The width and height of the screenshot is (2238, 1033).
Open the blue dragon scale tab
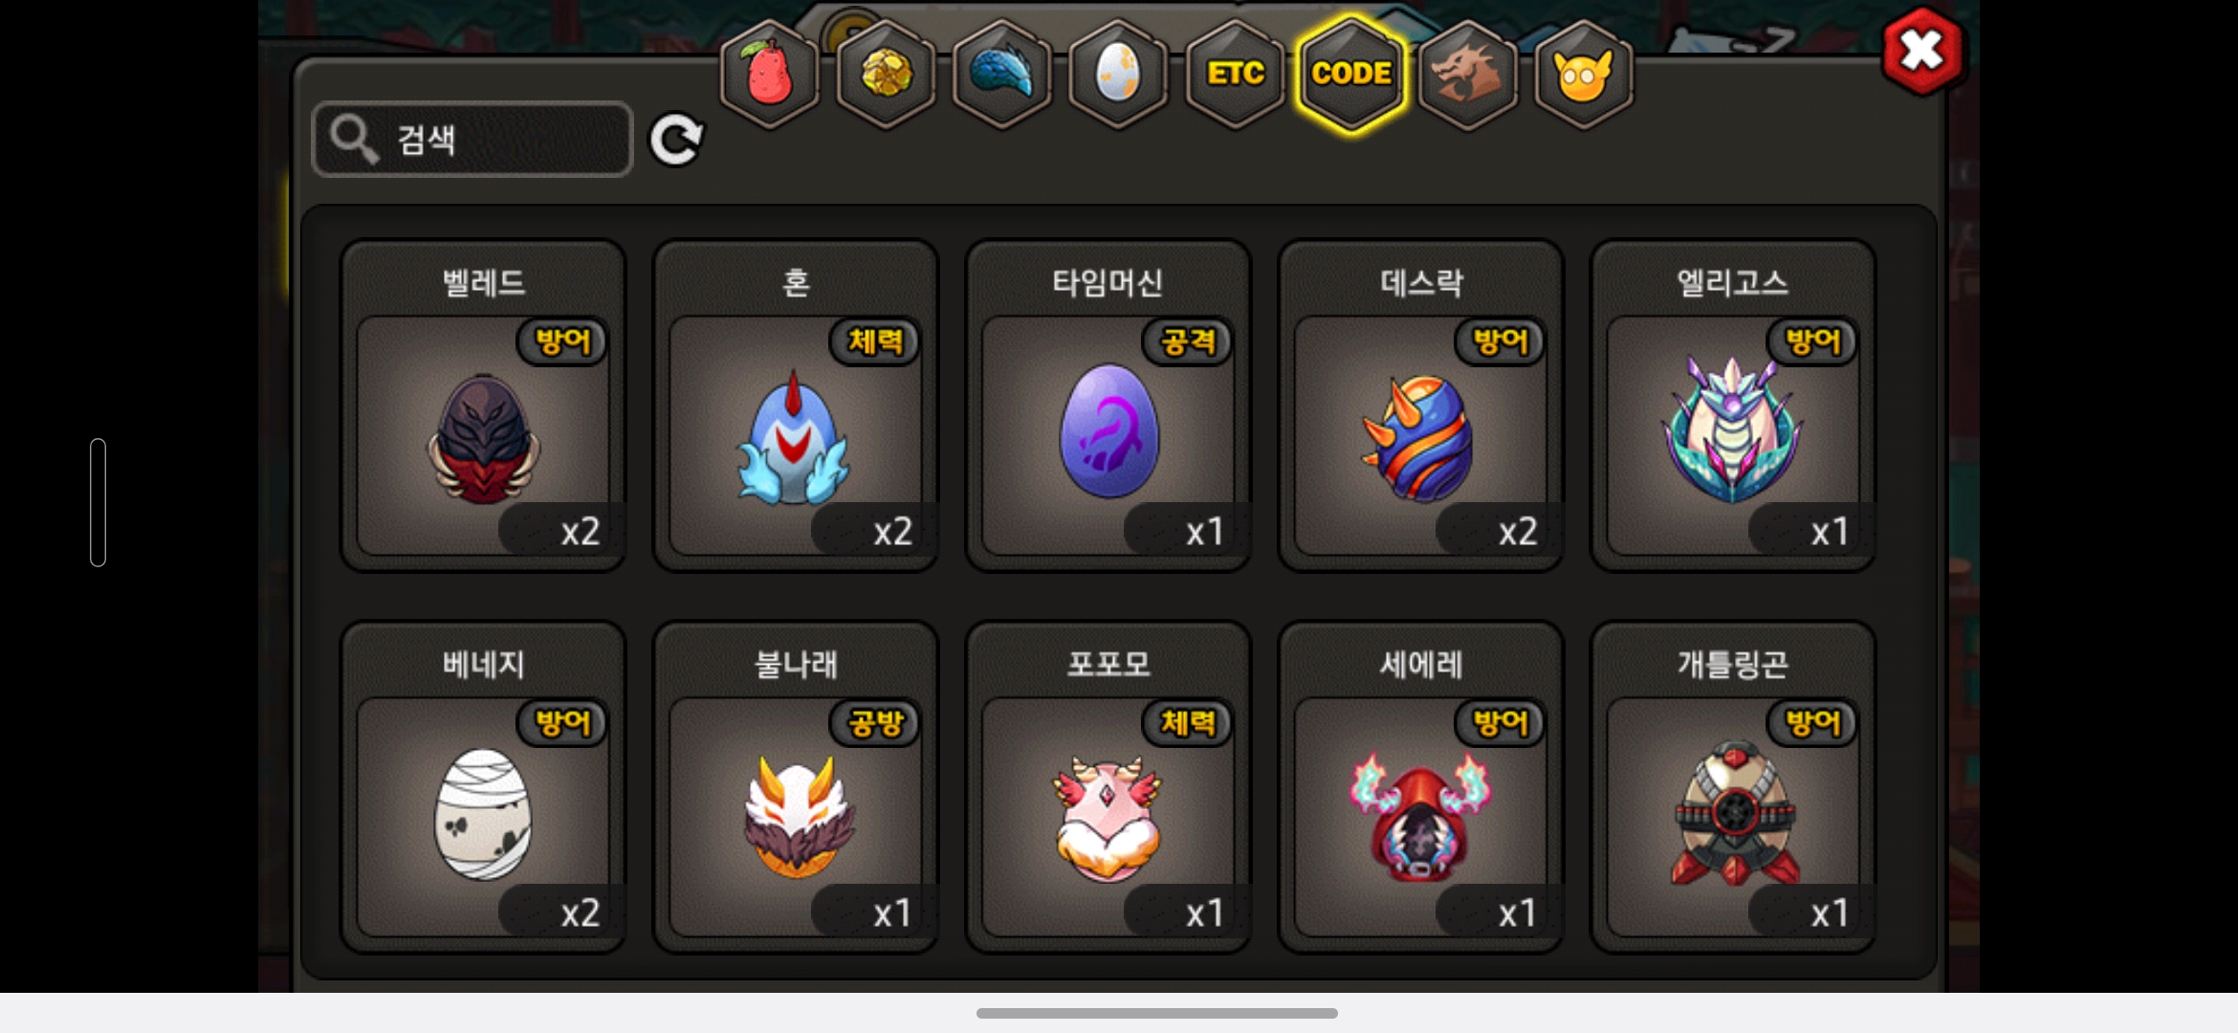[x=1002, y=75]
